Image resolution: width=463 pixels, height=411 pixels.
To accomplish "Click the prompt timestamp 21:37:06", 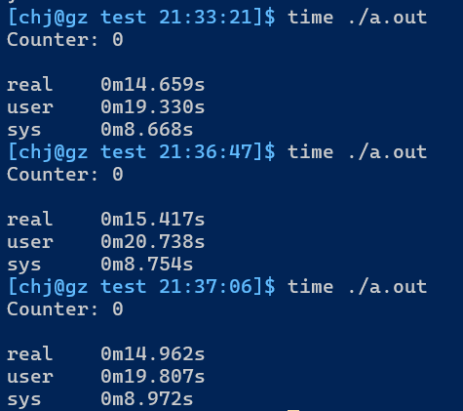I will point(206,286).
